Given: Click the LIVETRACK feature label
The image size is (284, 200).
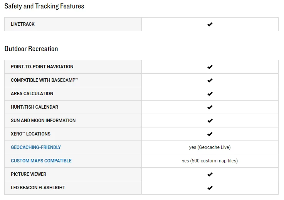Looking at the screenshot, I should (23, 24).
